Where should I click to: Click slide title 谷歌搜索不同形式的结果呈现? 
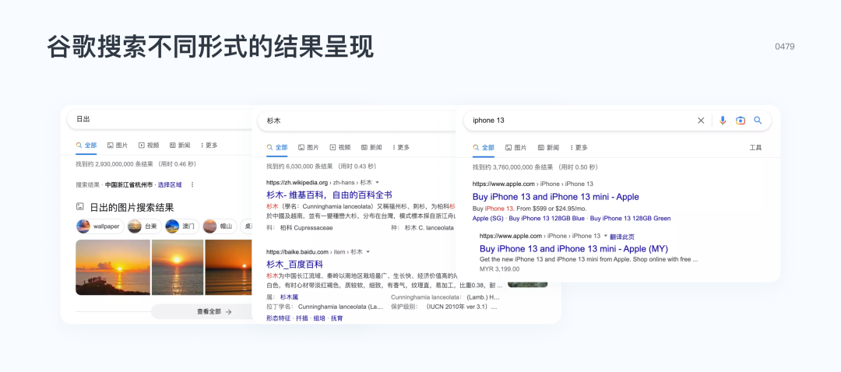[209, 47]
